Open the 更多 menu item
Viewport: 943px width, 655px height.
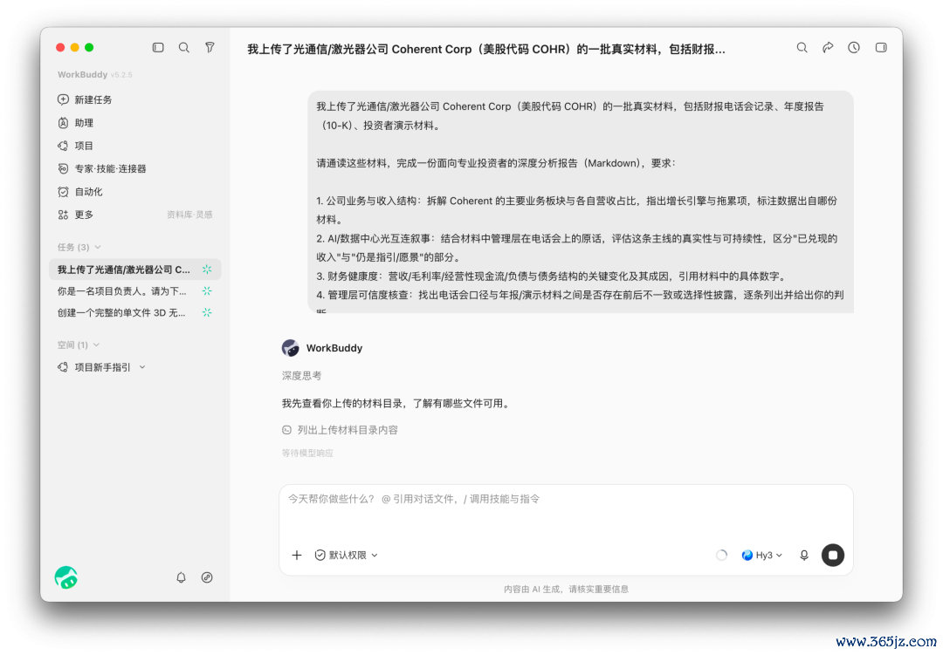click(x=75, y=215)
